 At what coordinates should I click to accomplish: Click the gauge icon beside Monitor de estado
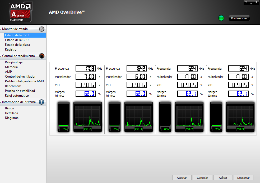pos(42,29)
